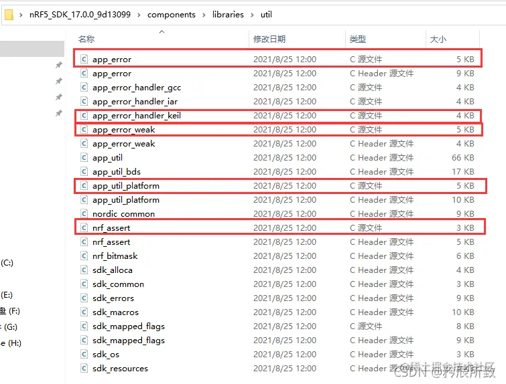This screenshot has height=384, width=506.
Task: Open drive (E:) in navigation pane
Action: [7, 295]
